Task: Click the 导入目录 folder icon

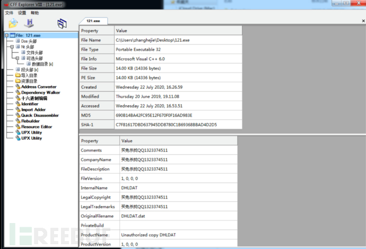Action: tap(18, 75)
